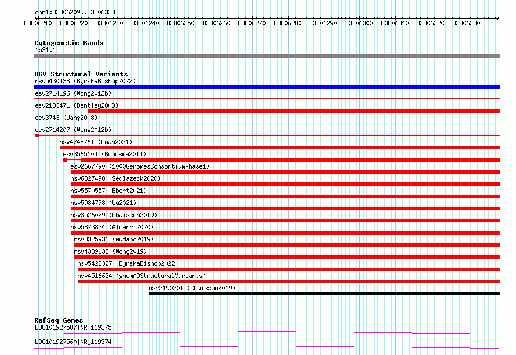
Task: Click the gray 1p31.1 cytogenetic band bar
Action: click(x=267, y=56)
